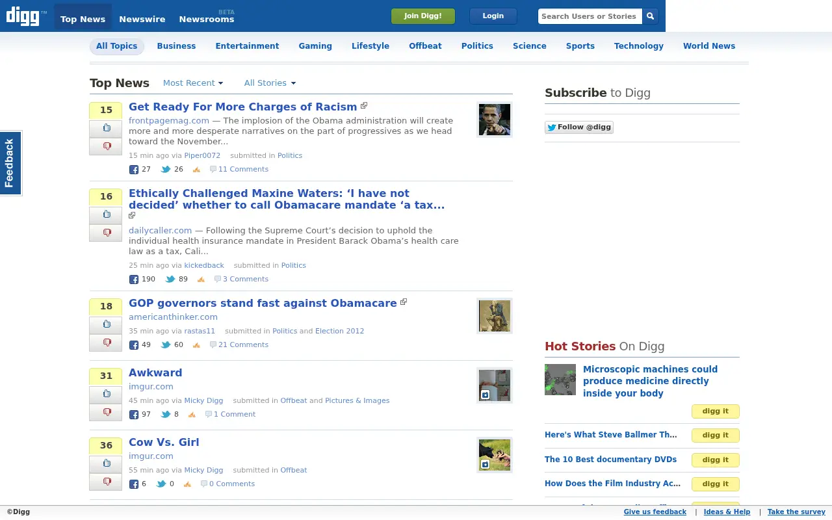
Task: Digg up the GOP governors story
Action: pyautogui.click(x=106, y=325)
